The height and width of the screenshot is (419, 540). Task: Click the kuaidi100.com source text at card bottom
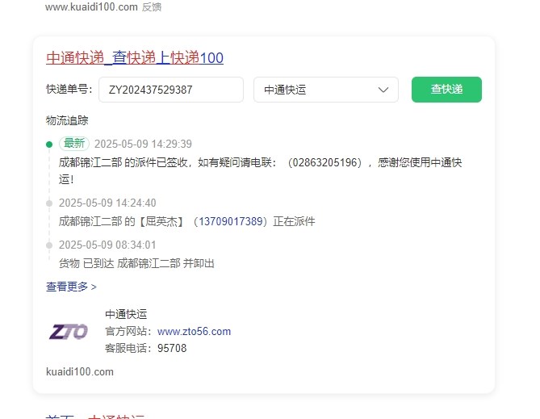[x=80, y=372]
